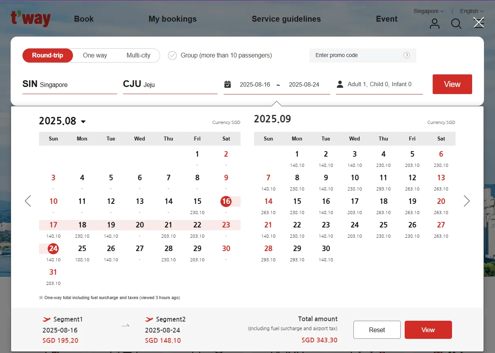Click the passenger person icon
Image resolution: width=495 pixels, height=353 pixels.
coord(340,84)
